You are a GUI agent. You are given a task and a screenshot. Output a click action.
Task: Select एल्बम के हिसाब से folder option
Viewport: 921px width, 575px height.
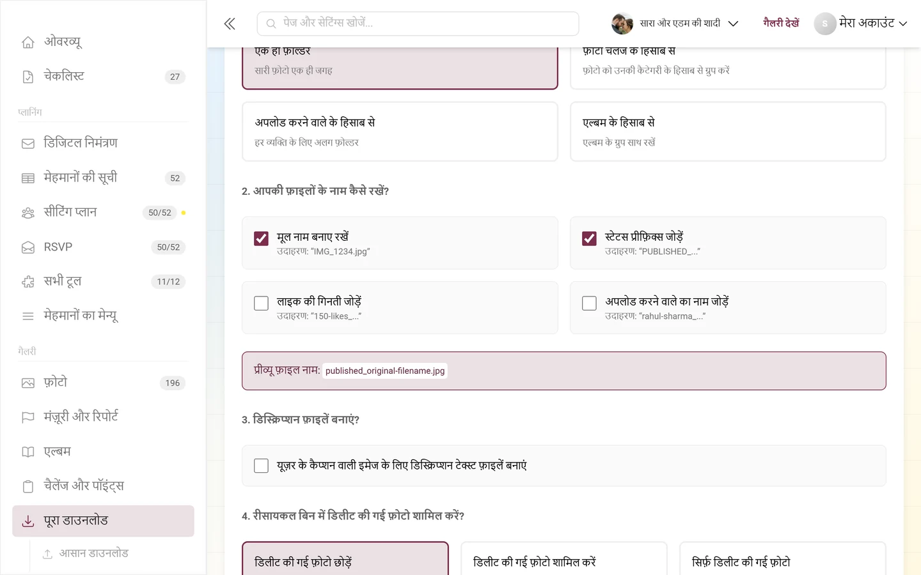coord(728,132)
